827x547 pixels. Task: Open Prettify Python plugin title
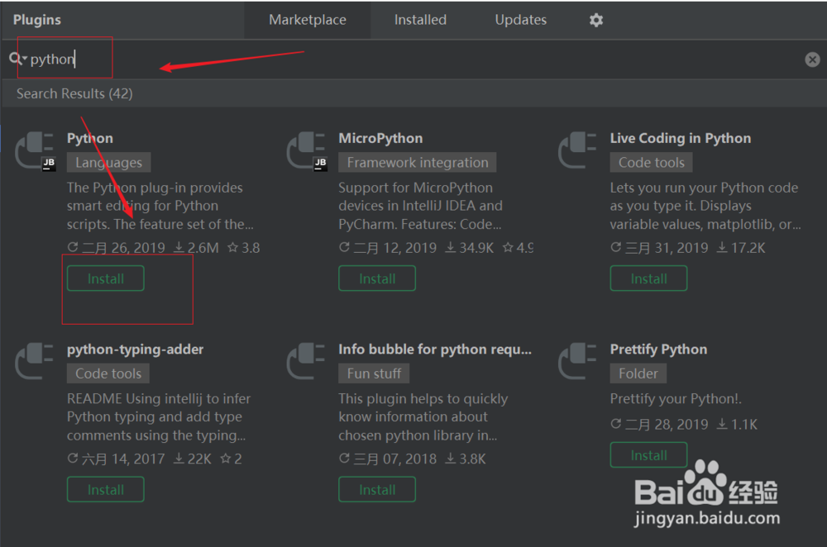[x=659, y=350]
